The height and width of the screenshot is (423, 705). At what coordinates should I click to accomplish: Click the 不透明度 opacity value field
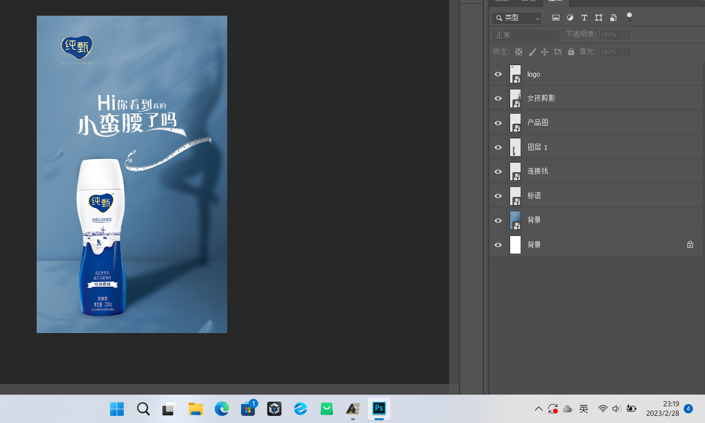point(611,35)
